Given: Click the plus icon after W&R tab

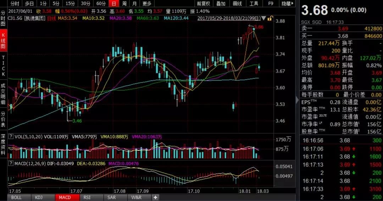Looking at the screenshot, I should [x=155, y=197].
